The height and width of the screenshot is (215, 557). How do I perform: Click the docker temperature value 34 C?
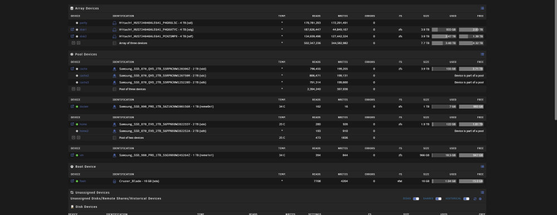[x=282, y=106]
